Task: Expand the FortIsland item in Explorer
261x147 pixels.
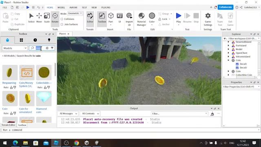Action: click(x=228, y=45)
